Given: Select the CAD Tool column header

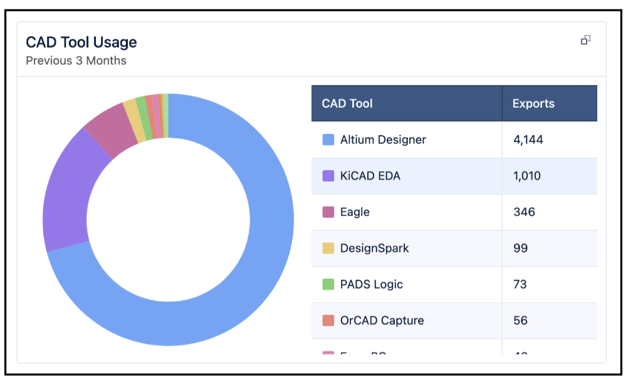Looking at the screenshot, I should (407, 103).
